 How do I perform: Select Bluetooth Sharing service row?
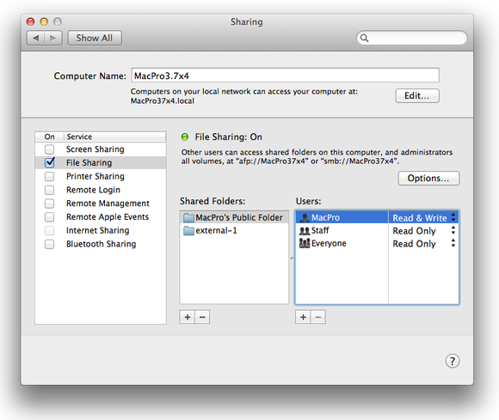click(101, 244)
